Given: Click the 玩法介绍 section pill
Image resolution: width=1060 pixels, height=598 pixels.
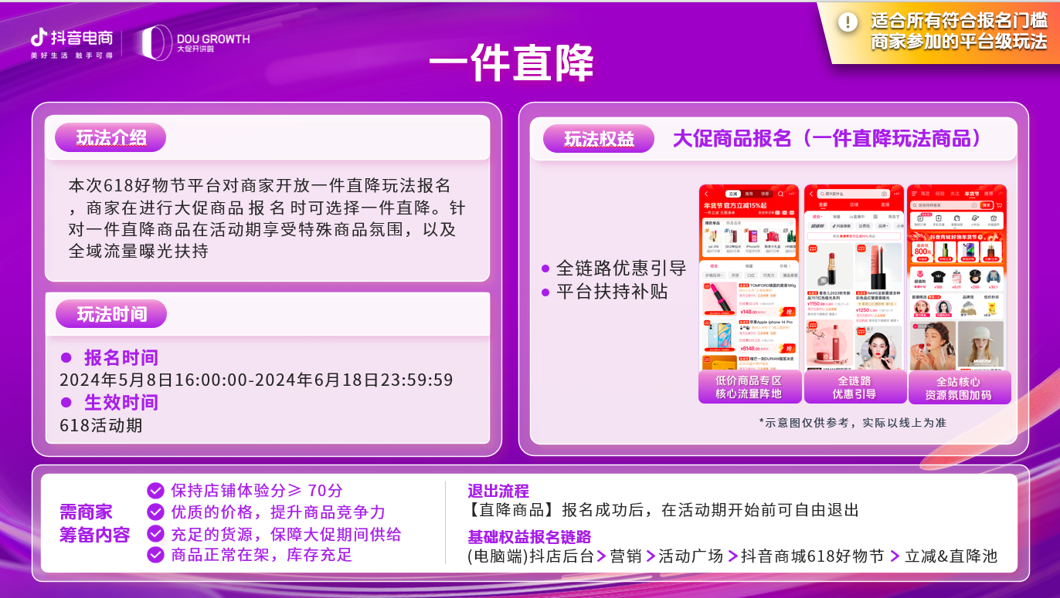Looking at the screenshot, I should pos(110,138).
